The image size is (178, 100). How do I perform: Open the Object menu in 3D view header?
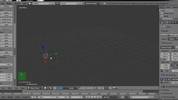(23, 88)
